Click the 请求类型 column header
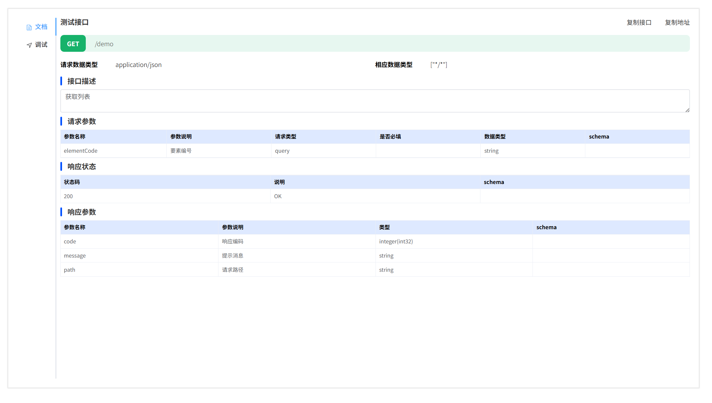 coord(285,137)
